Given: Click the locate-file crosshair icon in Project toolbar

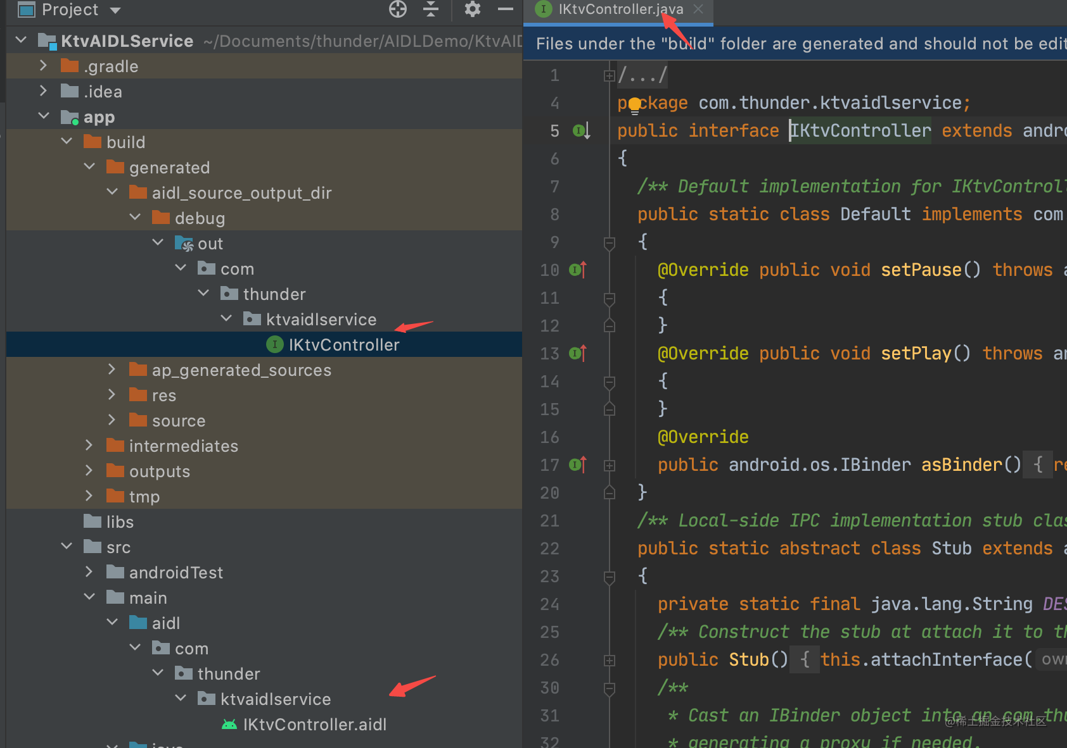Looking at the screenshot, I should coord(398,9).
